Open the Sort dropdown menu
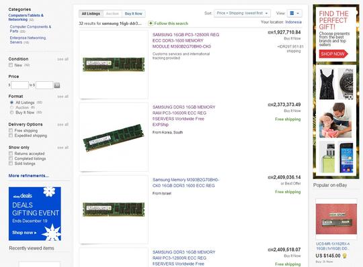 [x=242, y=13]
